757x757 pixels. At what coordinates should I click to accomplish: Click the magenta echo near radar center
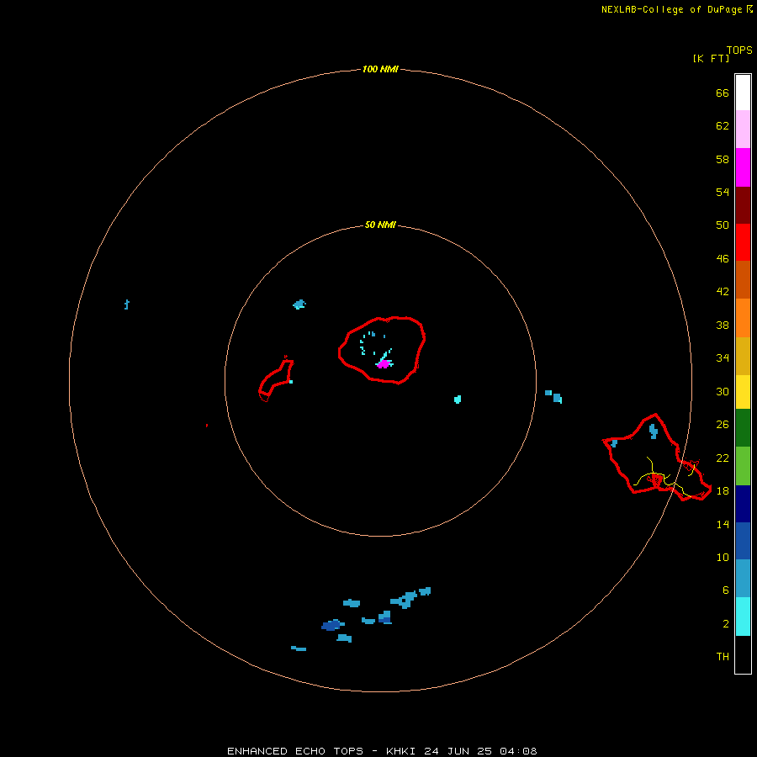[x=384, y=364]
